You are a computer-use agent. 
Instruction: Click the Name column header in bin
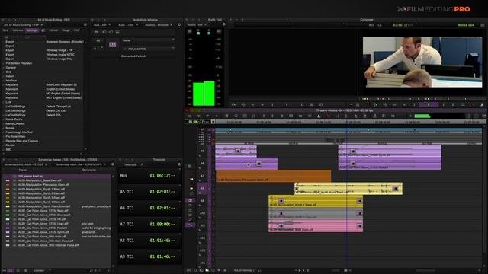click(23, 170)
